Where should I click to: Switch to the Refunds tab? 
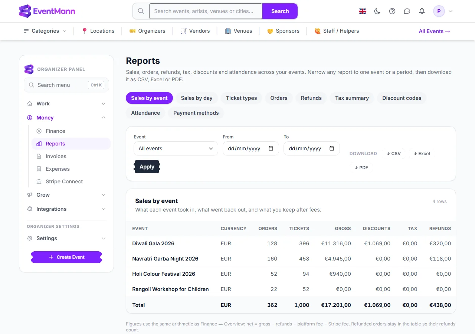tap(311, 98)
